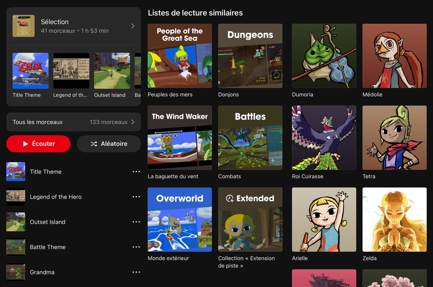Open the Battles playlist cover
The width and height of the screenshot is (433, 287).
click(x=250, y=138)
